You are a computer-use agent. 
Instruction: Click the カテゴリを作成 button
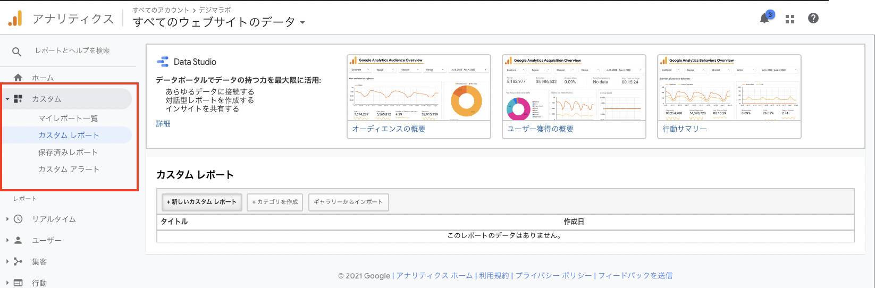[275, 202]
